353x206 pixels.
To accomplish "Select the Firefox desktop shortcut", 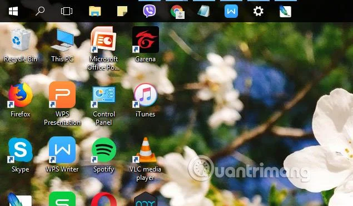I will [x=20, y=95].
